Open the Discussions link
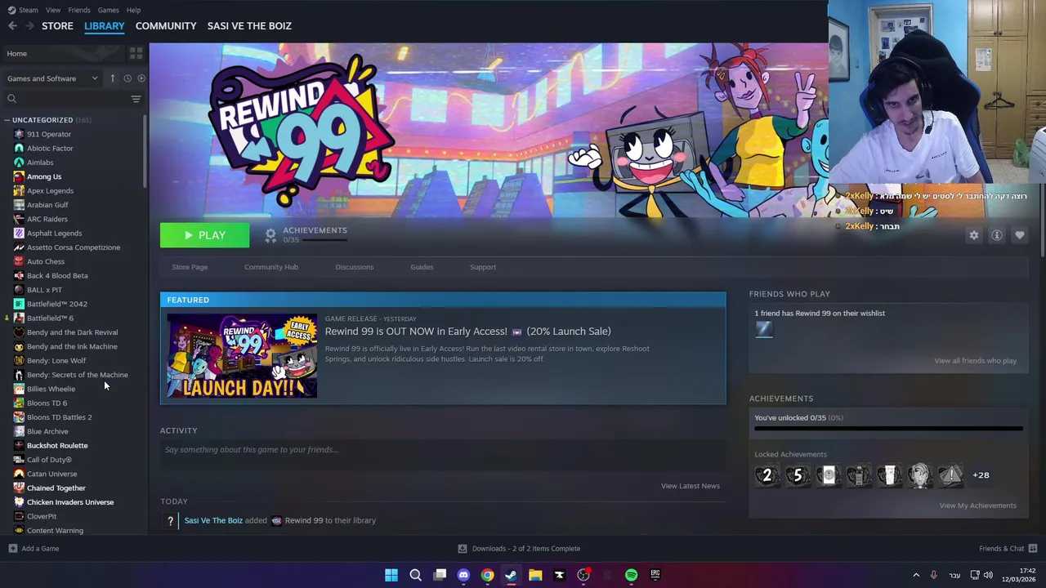 pos(354,267)
